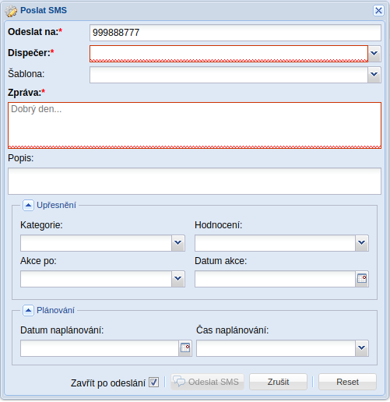Collapse the Upřesnění section
Viewport: 390px width, 402px height.
click(x=28, y=205)
